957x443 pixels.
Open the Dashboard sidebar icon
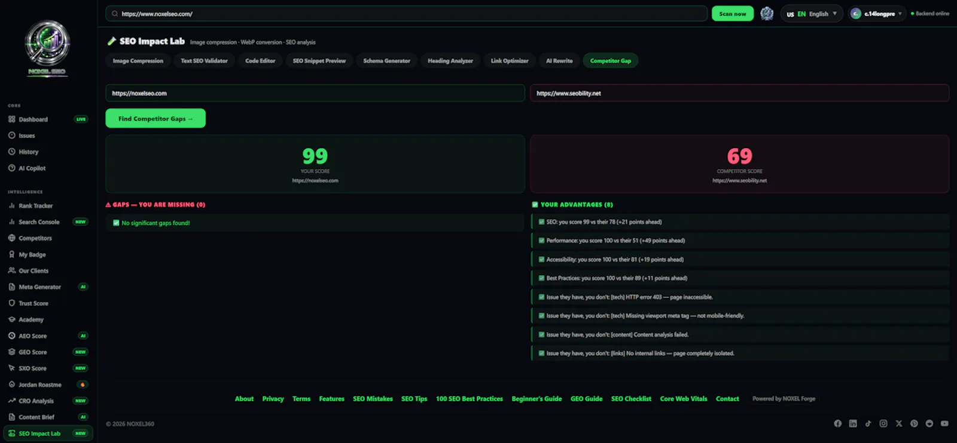click(x=11, y=119)
